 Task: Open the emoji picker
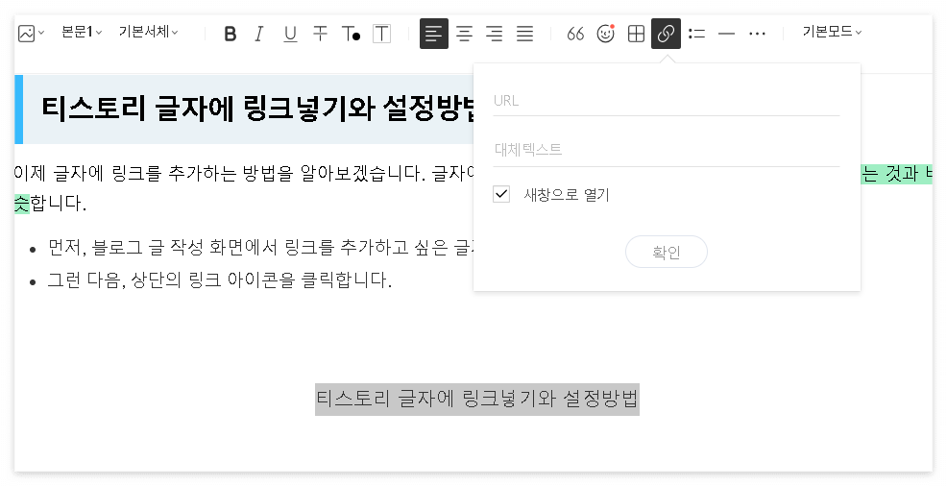pyautogui.click(x=605, y=34)
